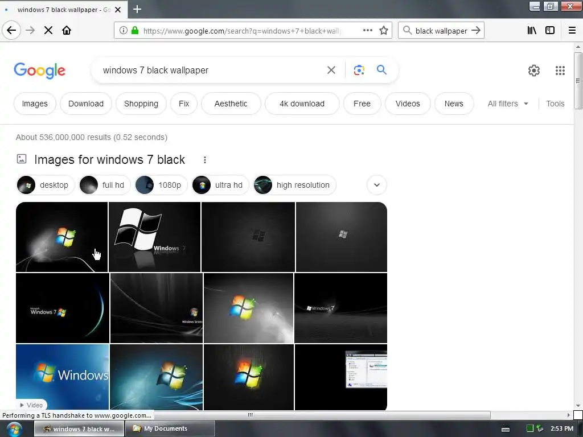Open black thumbnail showing an explorer window
Screen dimensions: 583x437
tap(340, 377)
